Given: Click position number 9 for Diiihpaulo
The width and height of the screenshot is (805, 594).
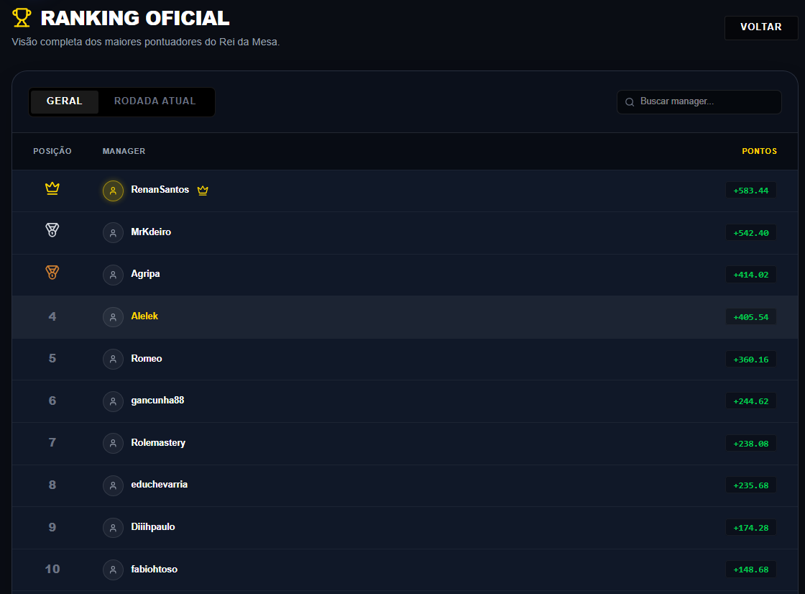Looking at the screenshot, I should pyautogui.click(x=52, y=527).
